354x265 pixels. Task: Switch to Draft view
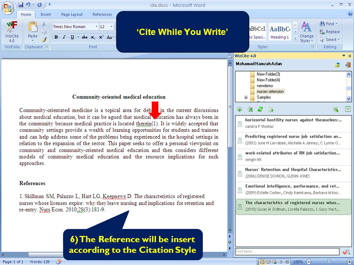[x=287, y=262]
